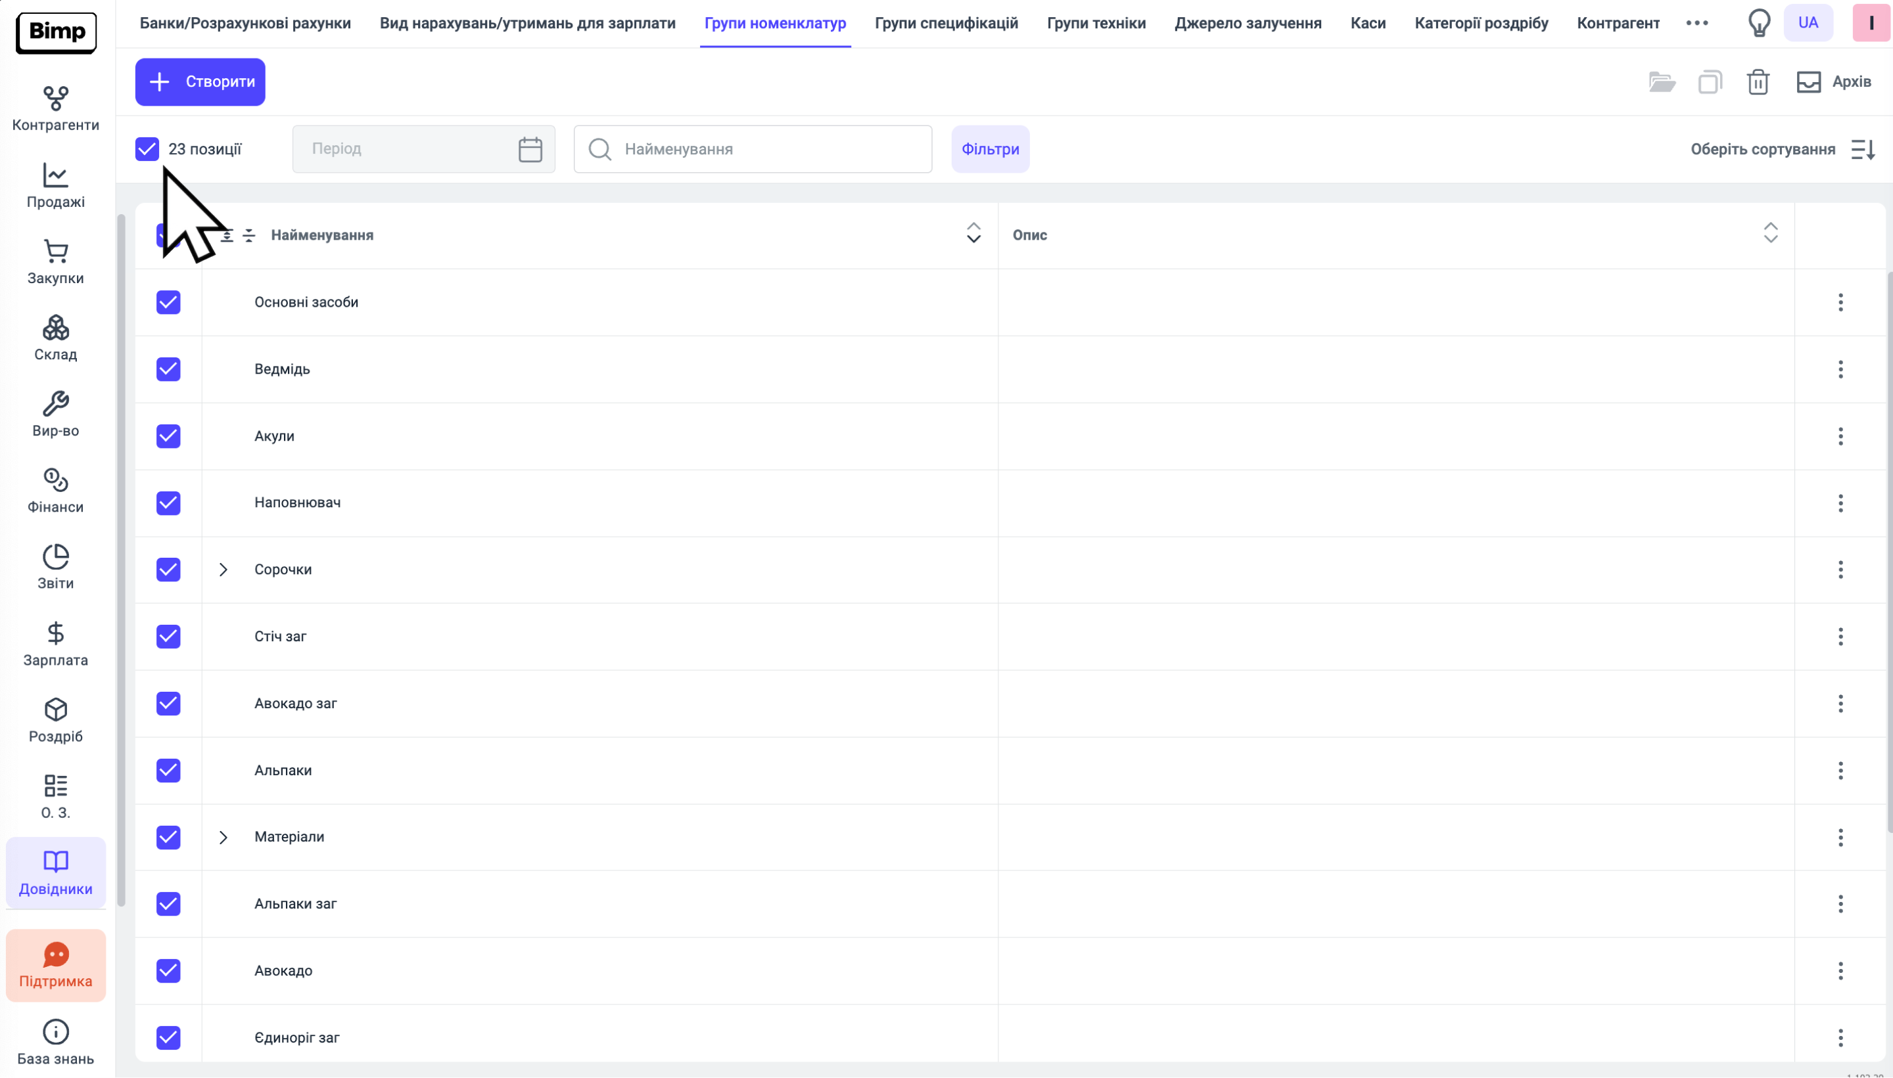Click the calendar icon in Період field
The width and height of the screenshot is (1893, 1078).
pos(530,149)
